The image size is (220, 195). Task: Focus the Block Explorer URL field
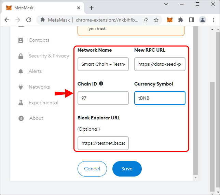[x=103, y=143]
